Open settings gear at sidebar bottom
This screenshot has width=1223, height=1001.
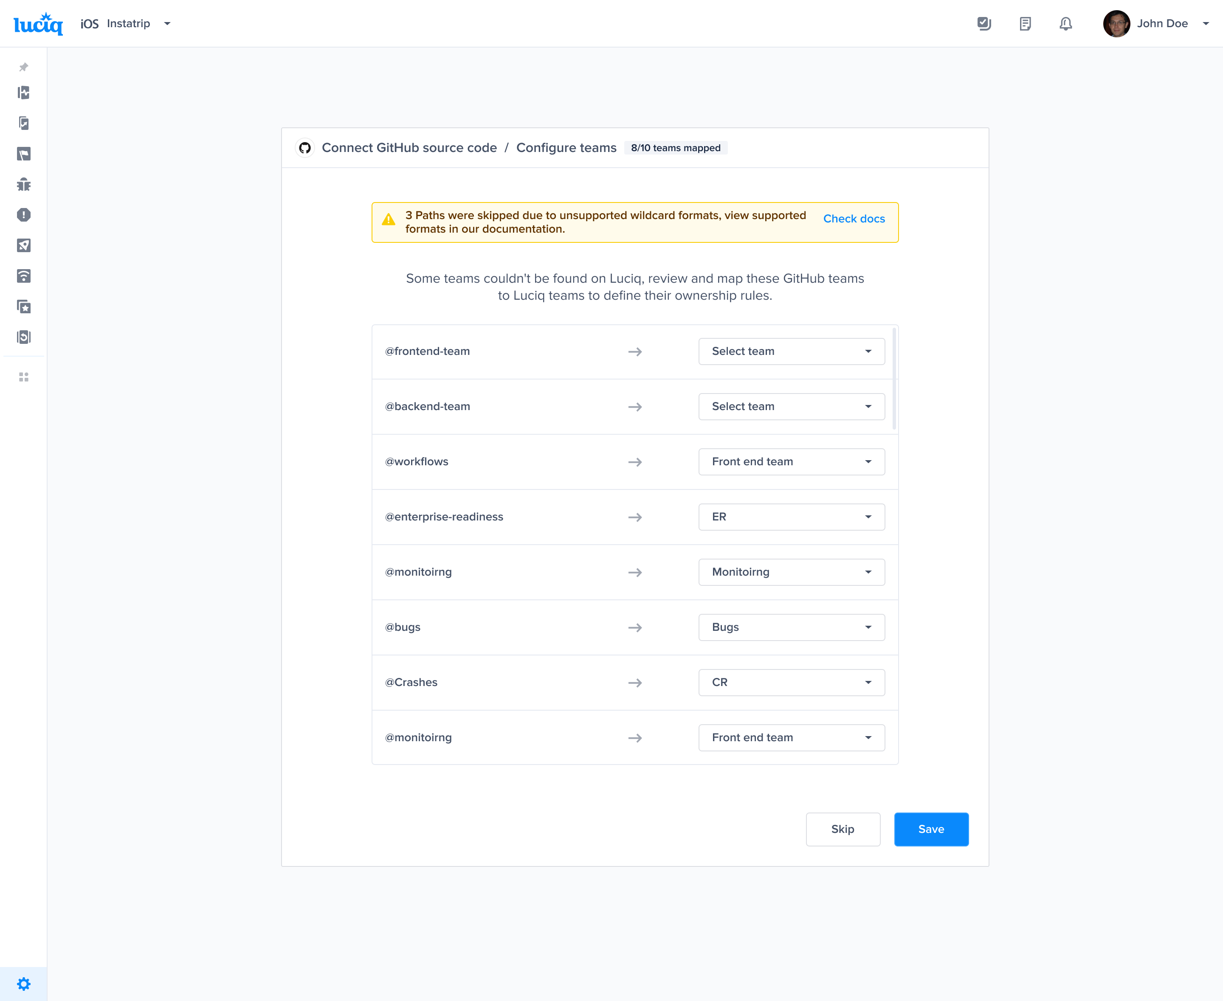coord(24,984)
